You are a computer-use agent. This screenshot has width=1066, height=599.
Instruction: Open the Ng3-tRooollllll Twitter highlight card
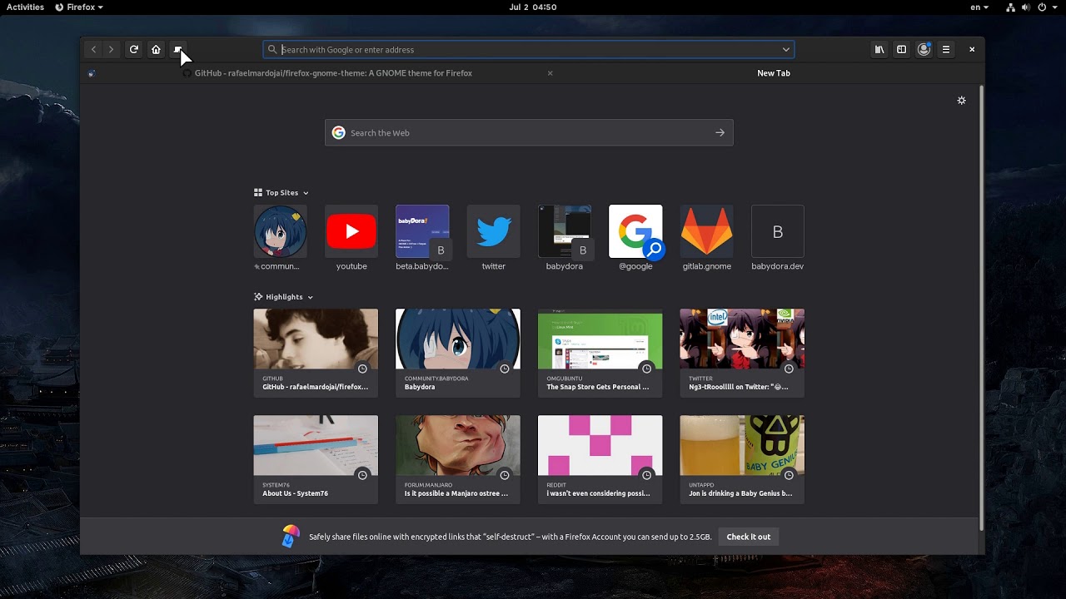tap(742, 353)
